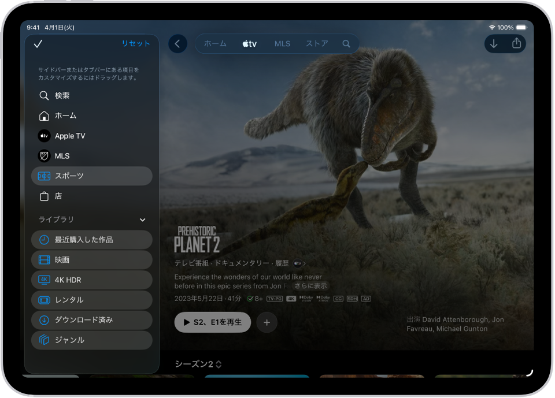This screenshot has height=398, width=555.
Task: Play S2 E1 with the playback button
Action: point(212,322)
